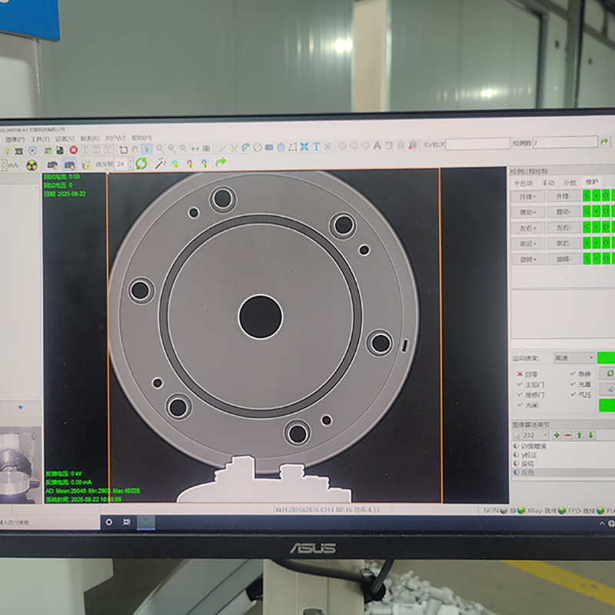Click the red minus remove algorithm icon
Screen dimensions: 615x615
[567, 434]
